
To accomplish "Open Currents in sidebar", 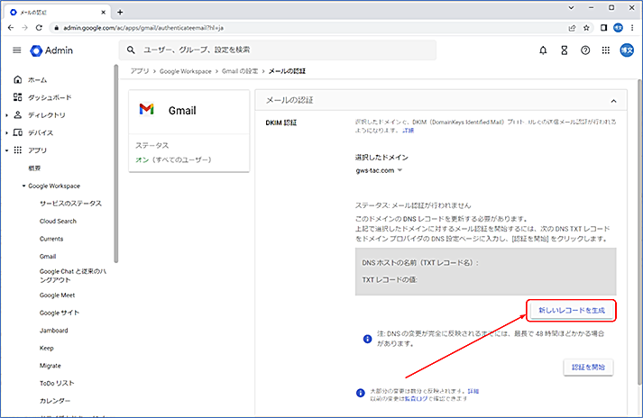I will tap(51, 239).
